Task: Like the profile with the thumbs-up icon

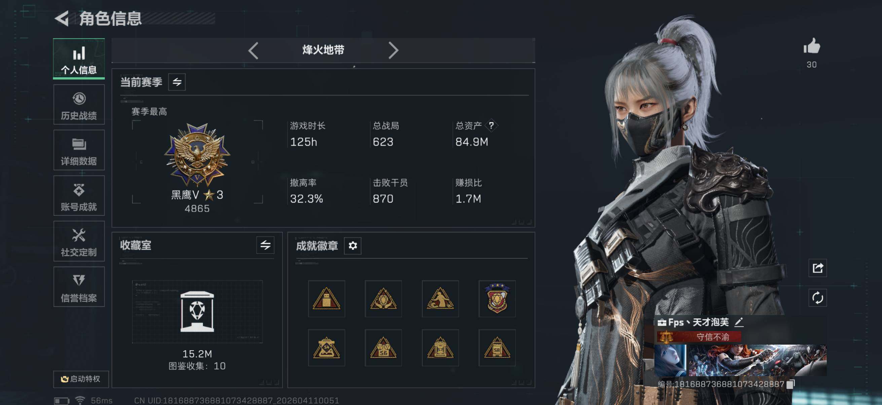Action: tap(811, 46)
